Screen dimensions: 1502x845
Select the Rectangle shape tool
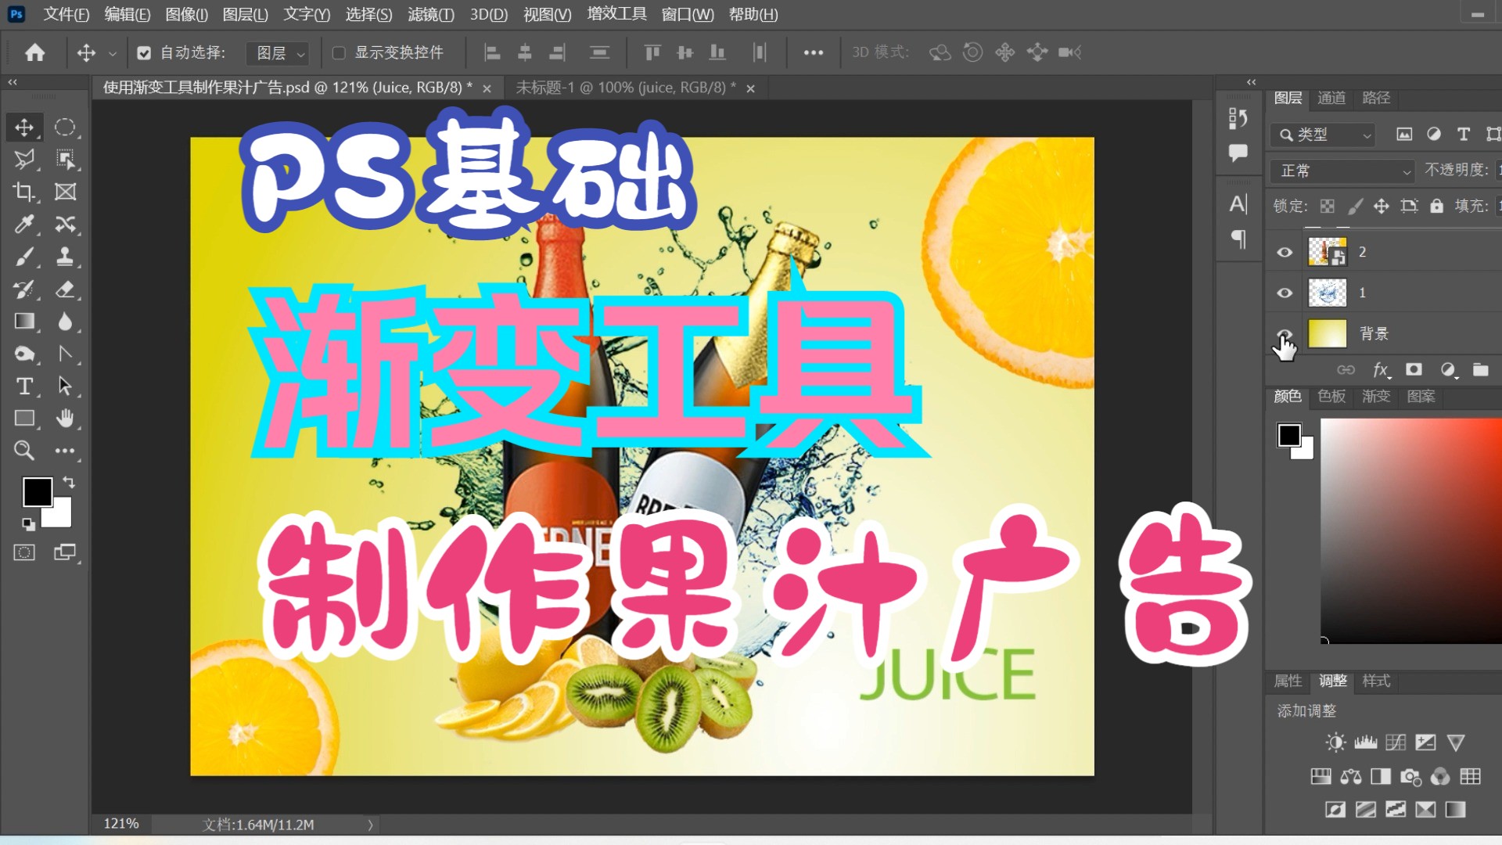24,419
